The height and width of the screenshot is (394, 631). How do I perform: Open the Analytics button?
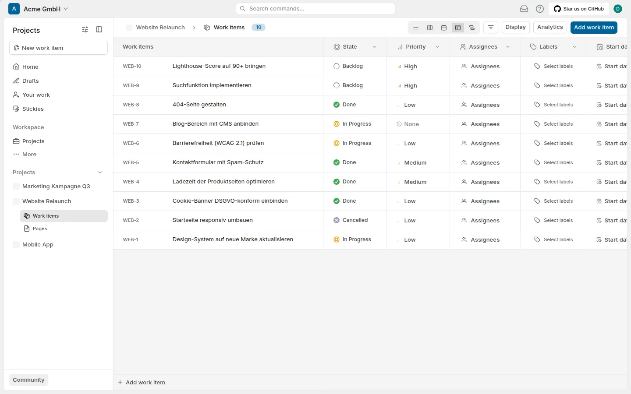point(550,27)
